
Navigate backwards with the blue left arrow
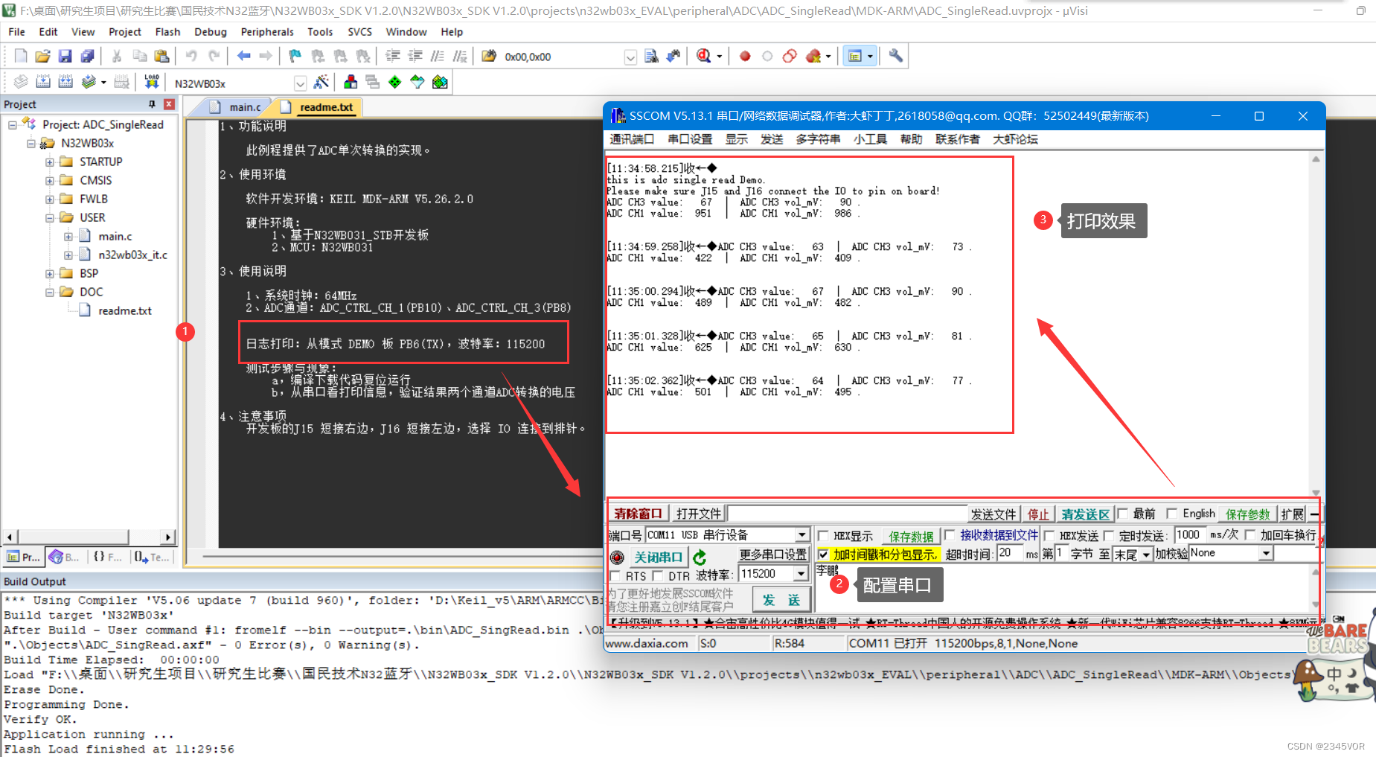(x=243, y=56)
